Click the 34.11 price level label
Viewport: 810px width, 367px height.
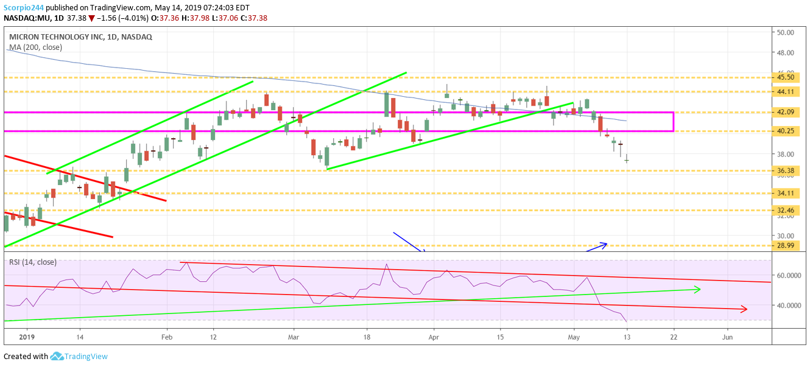tap(786, 194)
